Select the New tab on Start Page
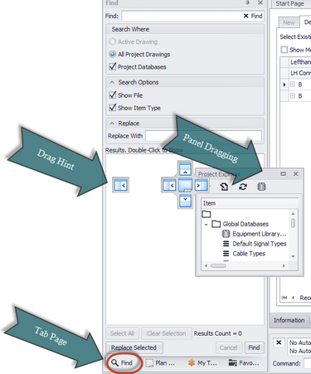 click(289, 22)
